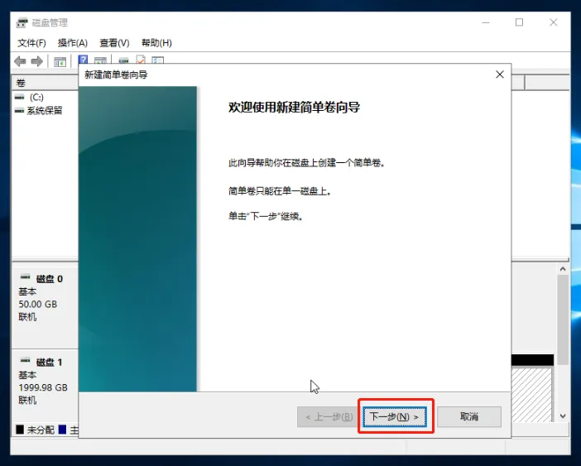This screenshot has height=466, width=581.
Task: Click the disabled Back (上一步) button
Action: (x=329, y=416)
